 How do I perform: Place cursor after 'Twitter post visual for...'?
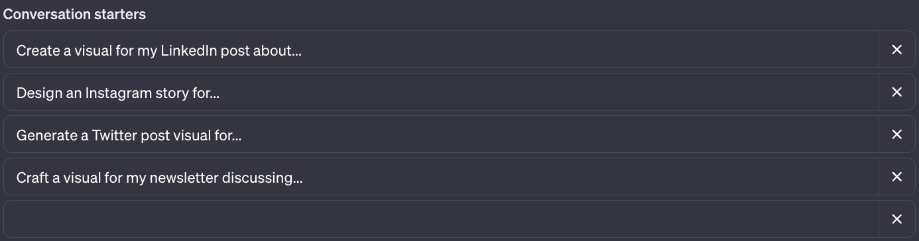243,135
